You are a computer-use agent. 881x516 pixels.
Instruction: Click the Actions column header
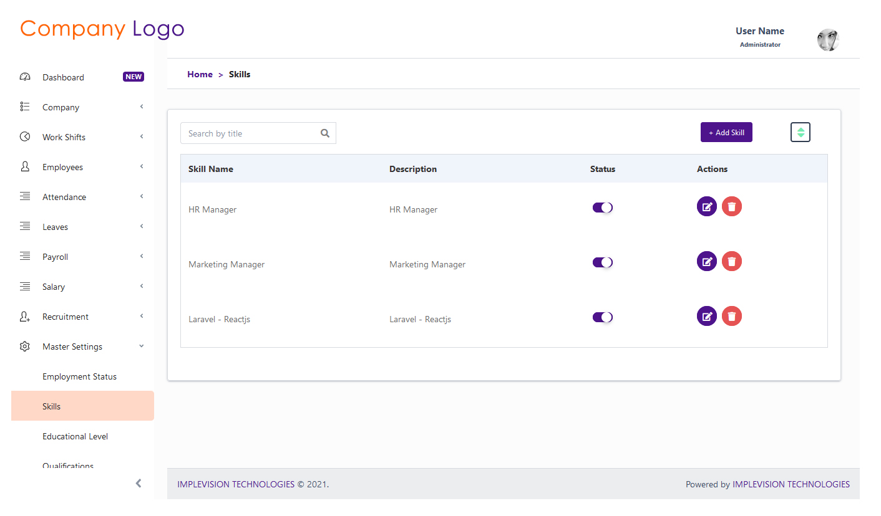pyautogui.click(x=713, y=169)
